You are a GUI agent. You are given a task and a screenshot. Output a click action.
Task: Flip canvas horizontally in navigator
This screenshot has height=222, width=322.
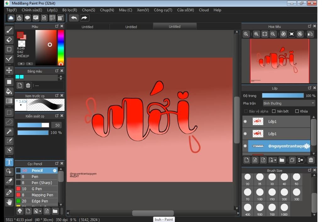pyautogui.click(x=310, y=34)
